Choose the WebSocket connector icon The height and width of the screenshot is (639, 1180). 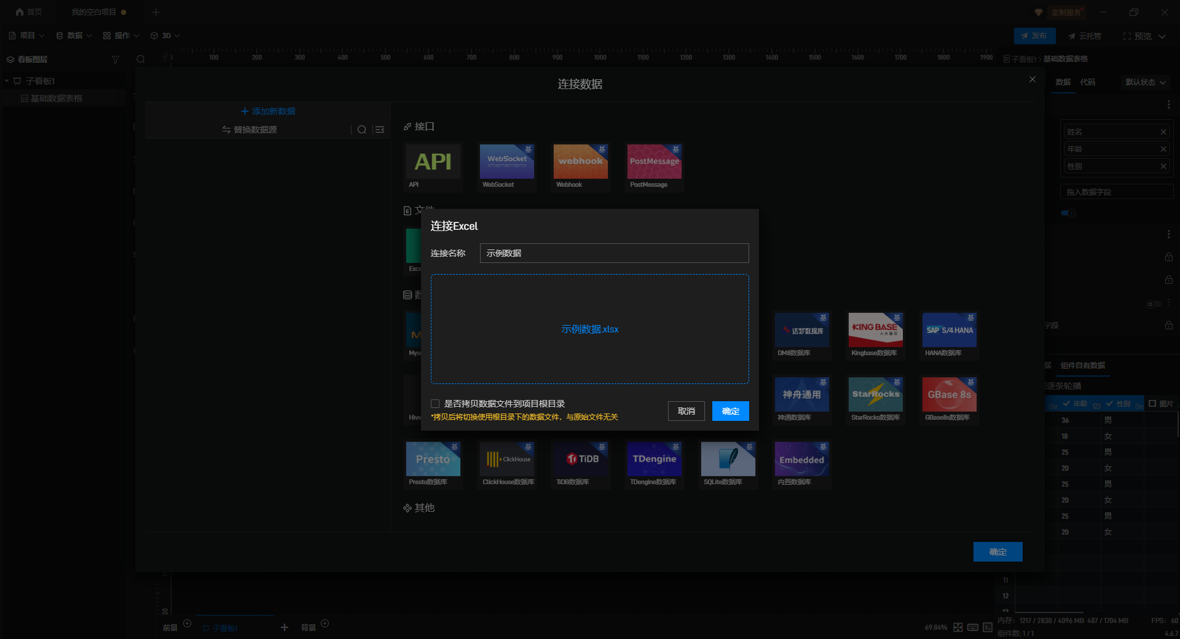506,162
